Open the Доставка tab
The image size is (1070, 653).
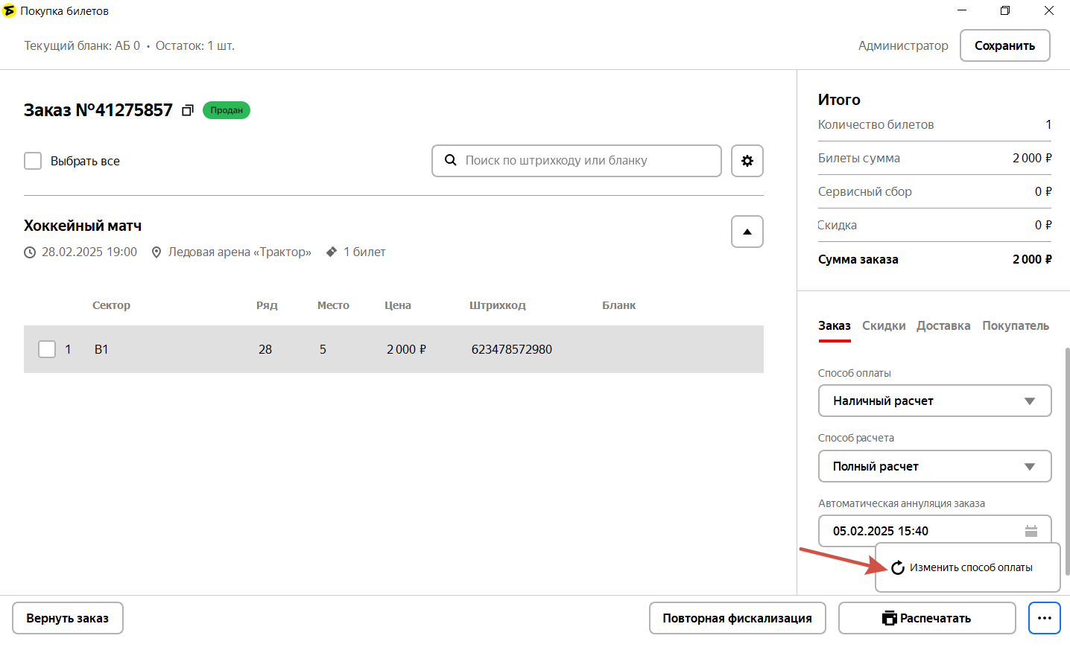click(943, 325)
